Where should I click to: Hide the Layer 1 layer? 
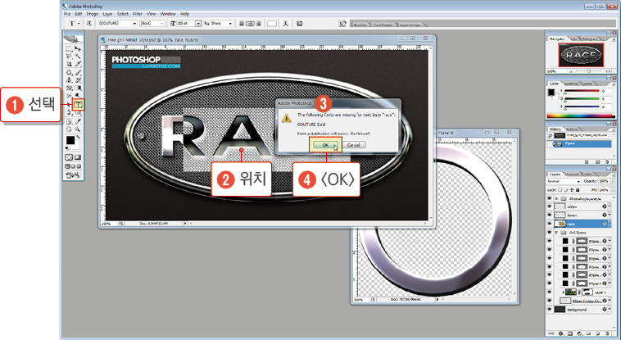550,292
